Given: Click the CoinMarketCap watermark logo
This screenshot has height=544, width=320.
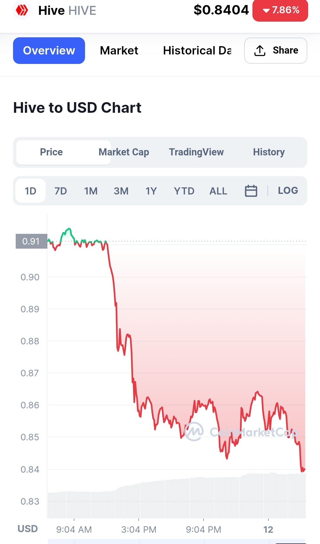Looking at the screenshot, I should (x=194, y=432).
